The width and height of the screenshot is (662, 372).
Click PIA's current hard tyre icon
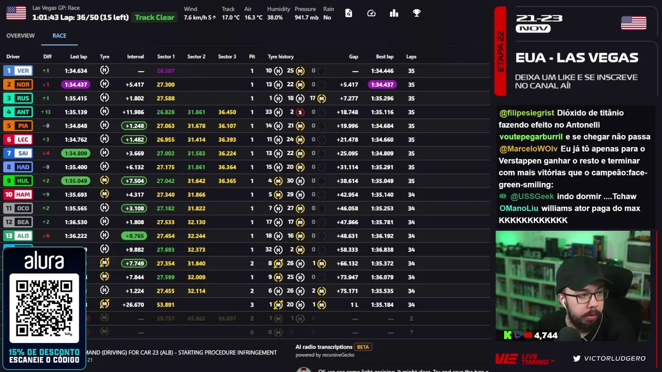[x=104, y=126]
